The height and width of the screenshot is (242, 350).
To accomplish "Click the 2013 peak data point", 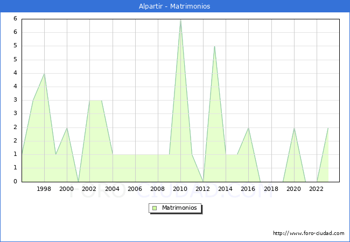I will [214, 46].
